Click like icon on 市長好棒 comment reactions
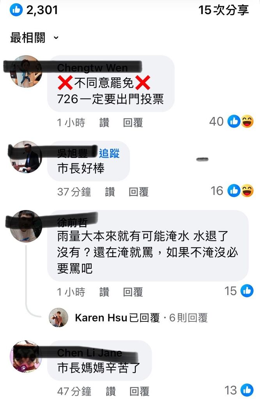The width and height of the screenshot is (260, 399). pos(234,191)
